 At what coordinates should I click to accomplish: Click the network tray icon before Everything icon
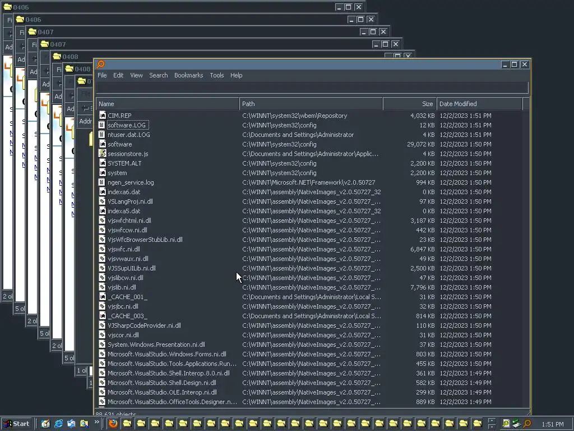[x=516, y=424]
